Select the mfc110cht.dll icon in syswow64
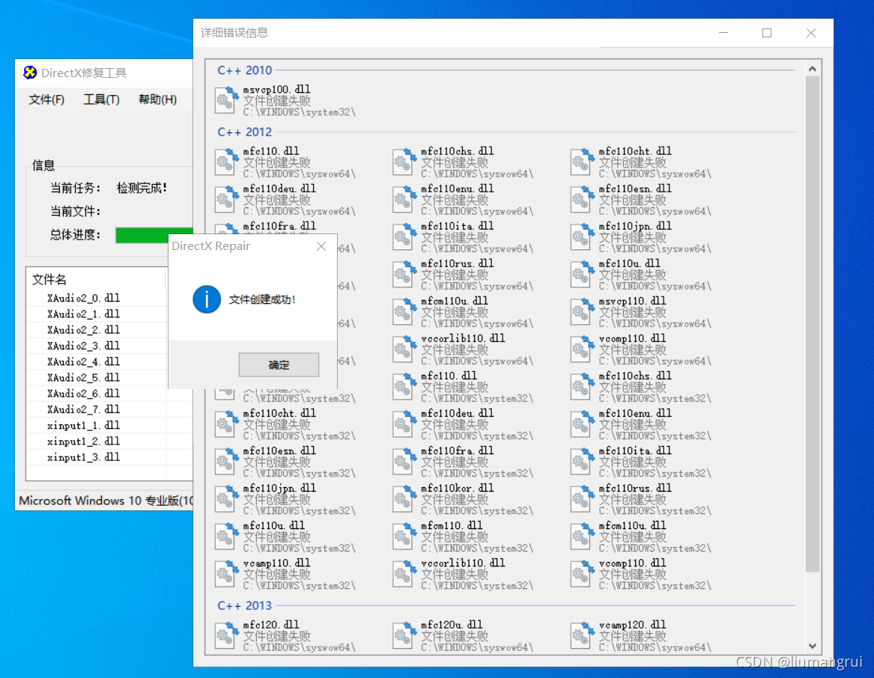 pyautogui.click(x=583, y=162)
